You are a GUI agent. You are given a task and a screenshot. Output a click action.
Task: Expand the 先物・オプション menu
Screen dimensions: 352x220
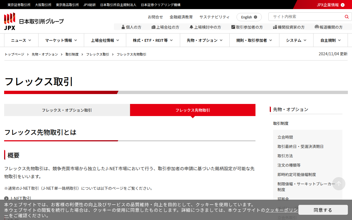[205, 40]
